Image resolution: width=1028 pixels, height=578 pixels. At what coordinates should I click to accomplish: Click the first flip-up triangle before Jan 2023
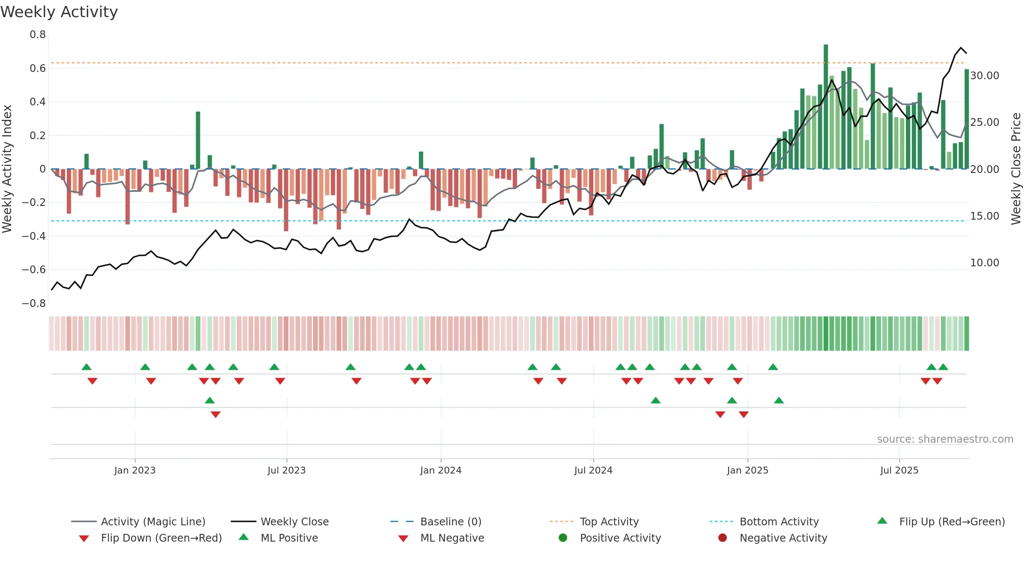point(87,367)
